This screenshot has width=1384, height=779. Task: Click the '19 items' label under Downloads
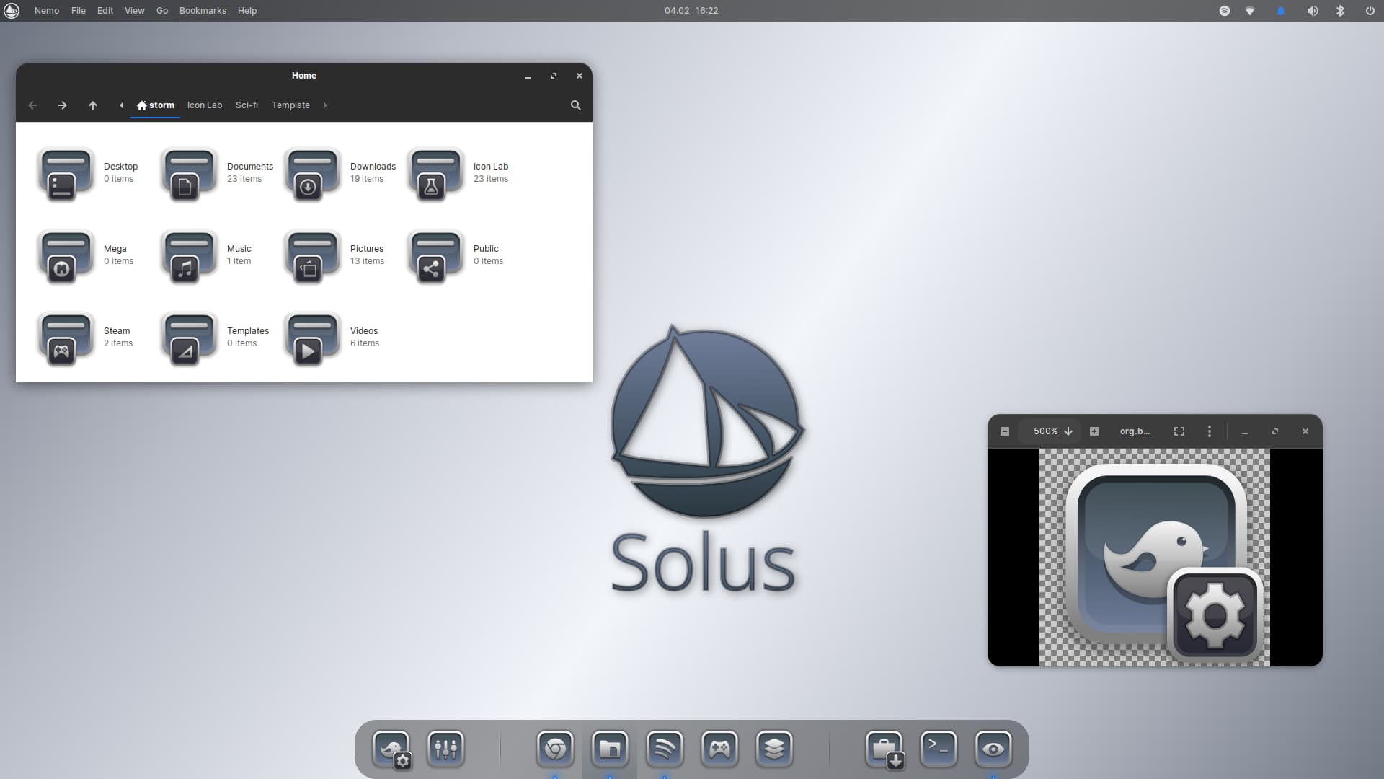point(367,179)
